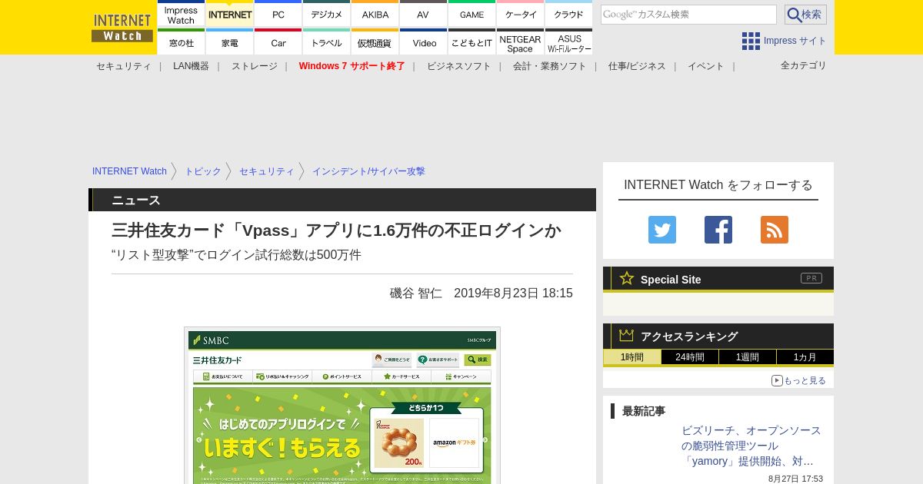Go to セキュリティ breadcrumb link

click(x=266, y=171)
